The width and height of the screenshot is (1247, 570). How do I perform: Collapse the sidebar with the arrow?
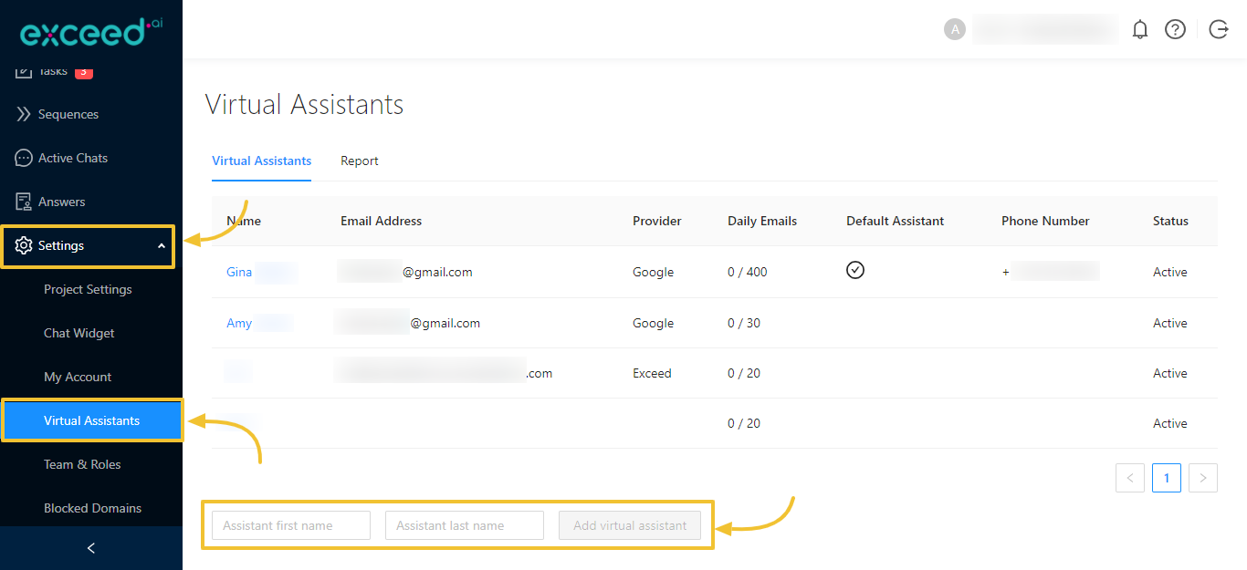(90, 548)
